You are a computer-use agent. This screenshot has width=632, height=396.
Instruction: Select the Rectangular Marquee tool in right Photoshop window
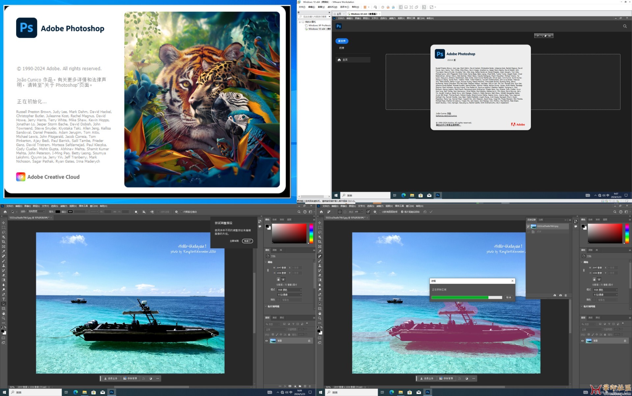[x=320, y=227]
